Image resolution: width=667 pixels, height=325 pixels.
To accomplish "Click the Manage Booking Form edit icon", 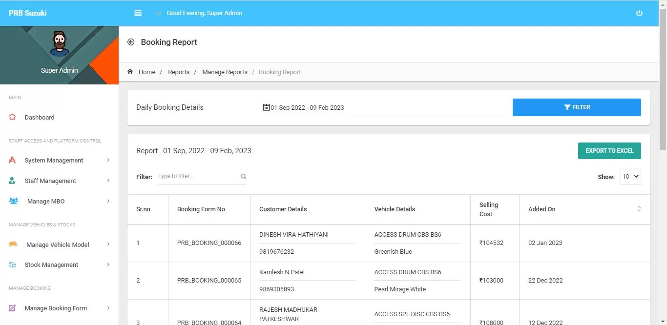I will coord(13,308).
